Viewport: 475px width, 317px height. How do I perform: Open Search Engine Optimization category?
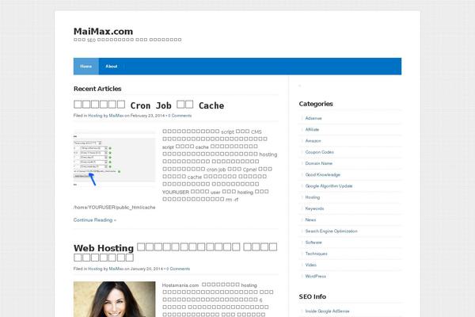(331, 231)
